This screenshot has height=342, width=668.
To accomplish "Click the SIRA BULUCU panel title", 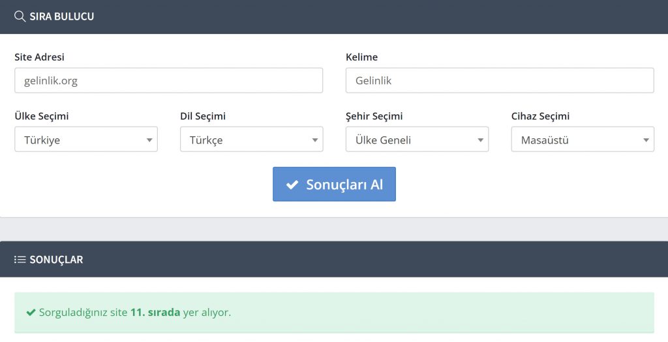I will [62, 16].
